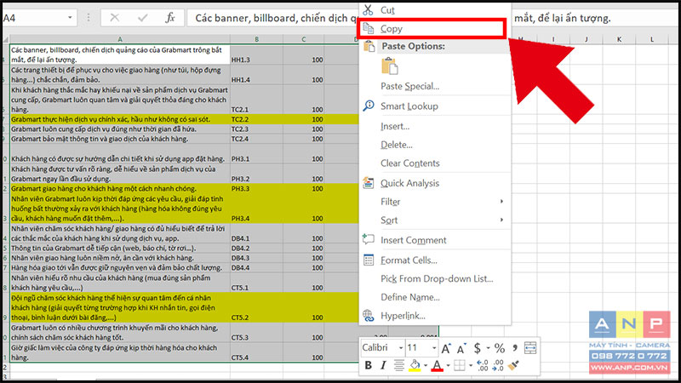
Task: Select Smart Lookup menu entry
Action: pos(435,106)
